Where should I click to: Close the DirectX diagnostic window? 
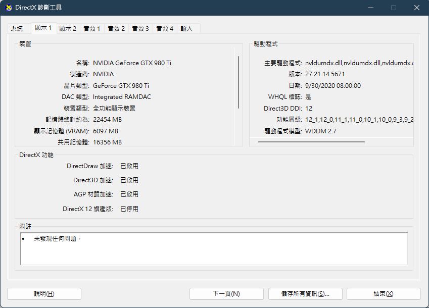coord(417,8)
